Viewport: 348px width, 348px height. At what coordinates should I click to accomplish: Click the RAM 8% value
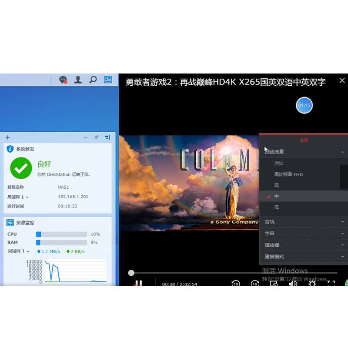tap(94, 242)
